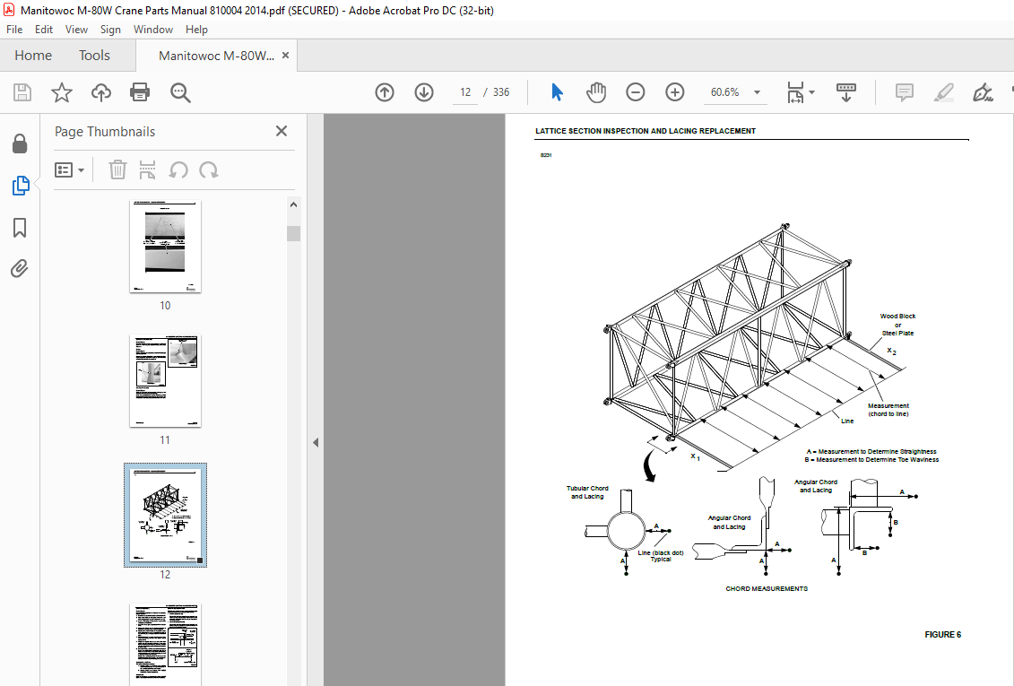This screenshot has width=1014, height=686.
Task: Select page 11 thumbnail
Action: click(x=165, y=381)
